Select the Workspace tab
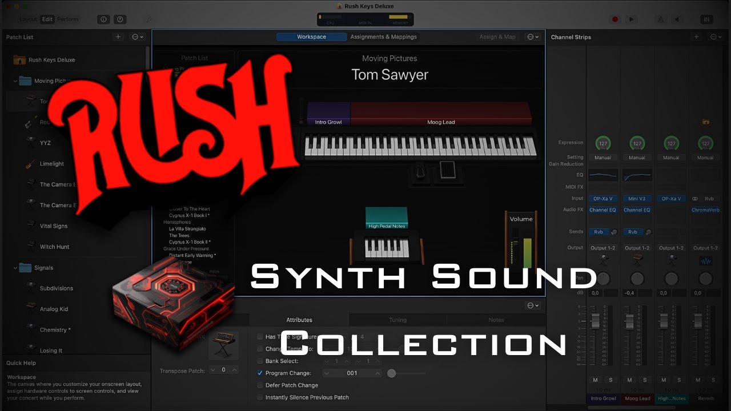The image size is (731, 411). click(311, 37)
